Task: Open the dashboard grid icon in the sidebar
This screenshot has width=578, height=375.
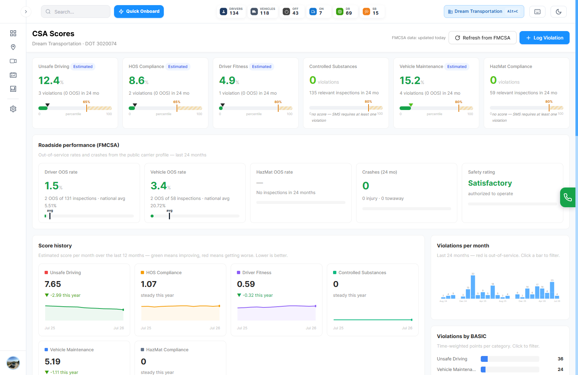Action: tap(13, 33)
